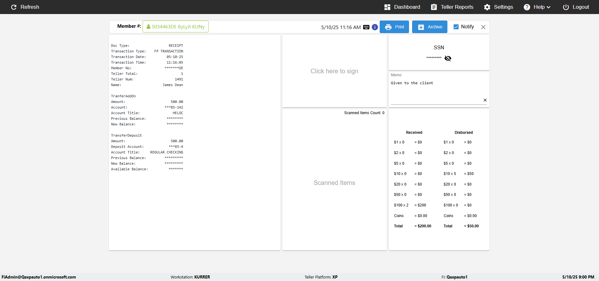599x281 pixels.
Task: Open the on-screen keyboard icon
Action: click(366, 27)
